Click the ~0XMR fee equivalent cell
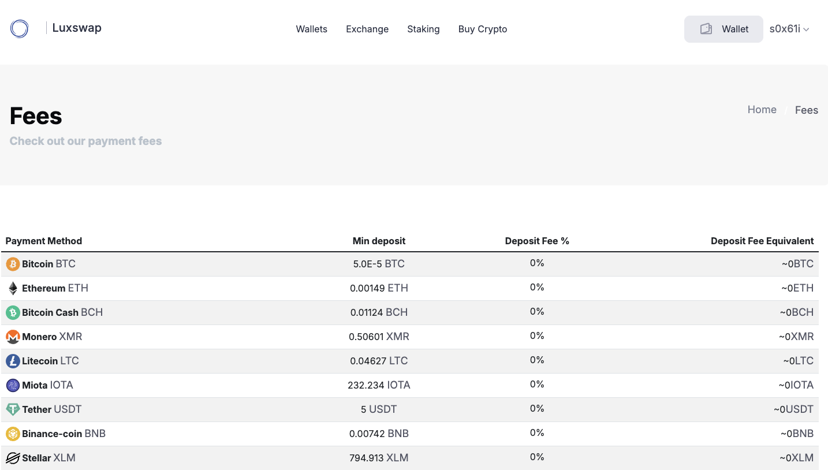 pyautogui.click(x=796, y=337)
